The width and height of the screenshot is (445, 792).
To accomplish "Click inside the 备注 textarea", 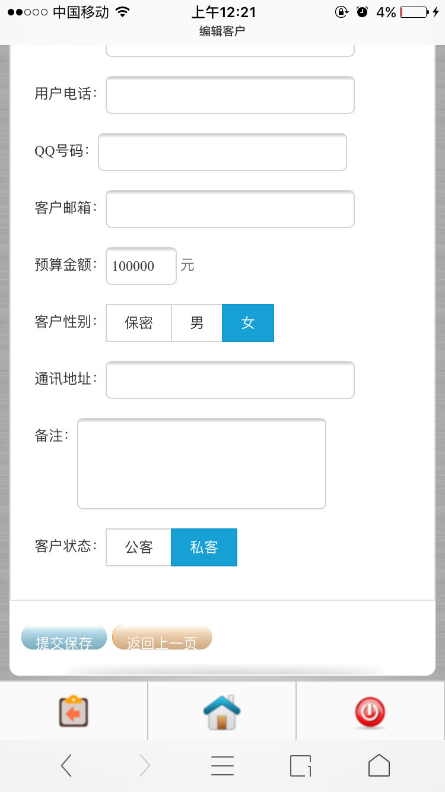I will pyautogui.click(x=202, y=464).
